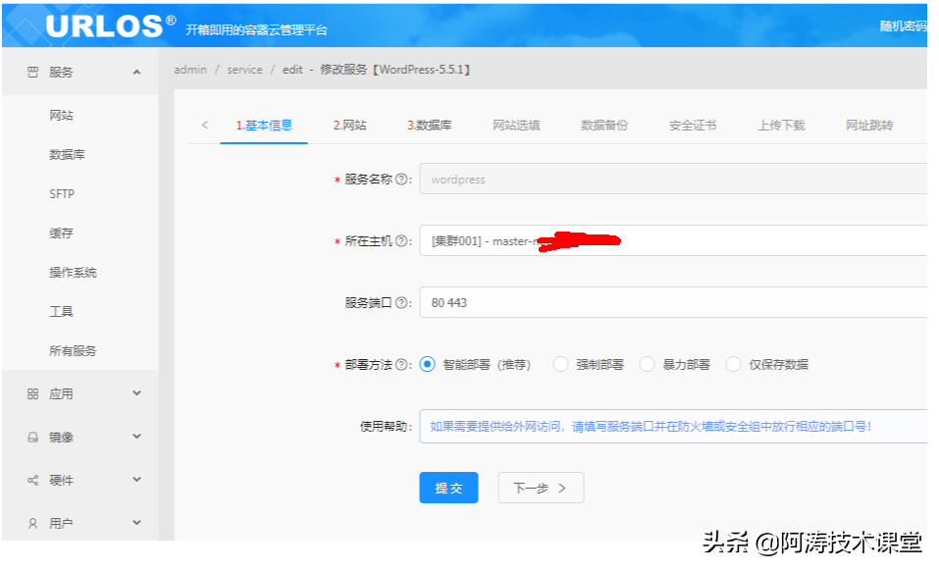939x571 pixels.
Task: Expand the 镜像 sidebar section
Action: coord(136,437)
